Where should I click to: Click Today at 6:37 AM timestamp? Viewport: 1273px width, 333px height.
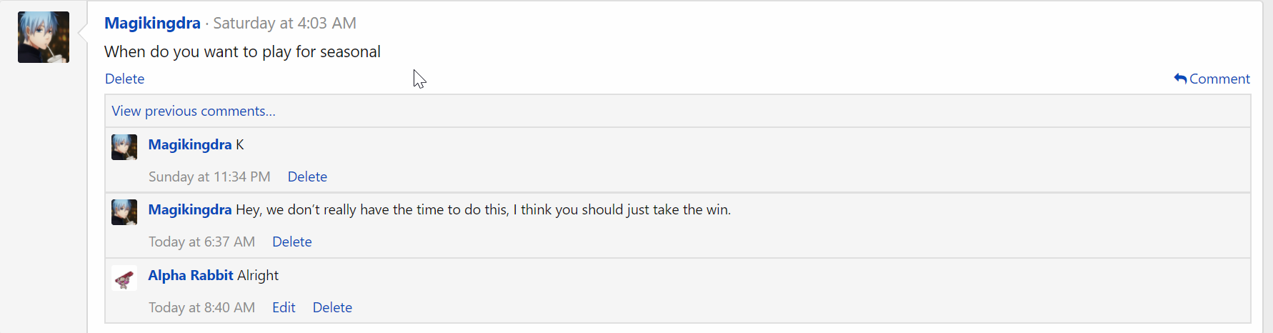(x=201, y=242)
